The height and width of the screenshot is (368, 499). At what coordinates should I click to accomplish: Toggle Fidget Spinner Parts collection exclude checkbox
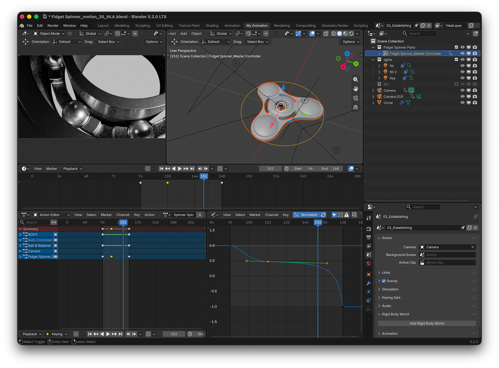click(x=456, y=47)
